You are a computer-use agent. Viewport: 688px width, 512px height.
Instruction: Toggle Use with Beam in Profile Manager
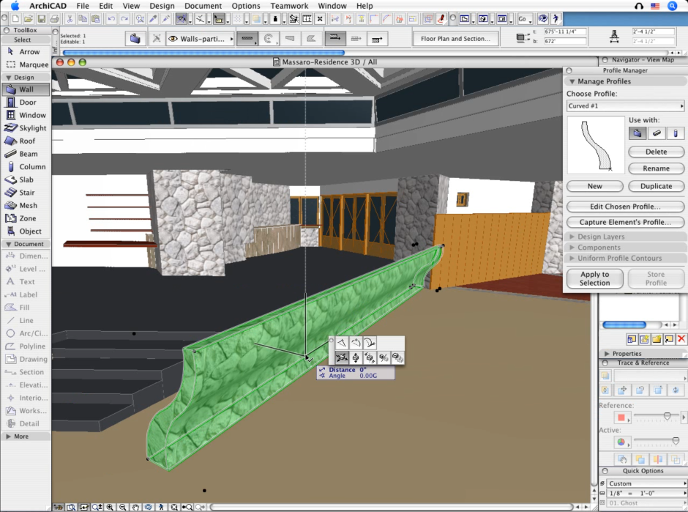point(657,133)
